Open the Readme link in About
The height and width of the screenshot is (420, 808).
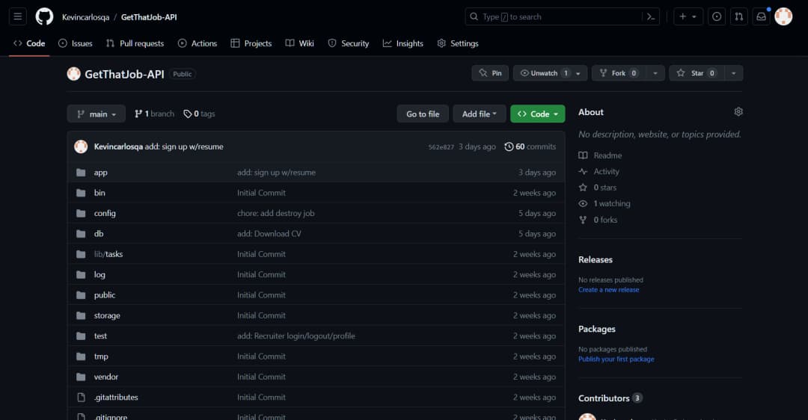coord(600,155)
